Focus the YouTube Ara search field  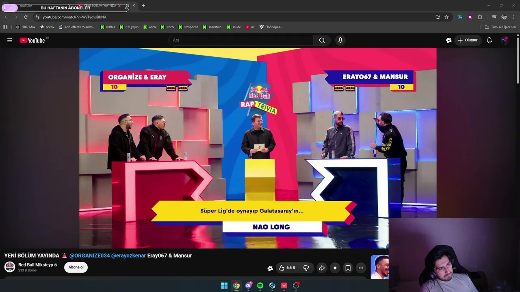point(241,40)
